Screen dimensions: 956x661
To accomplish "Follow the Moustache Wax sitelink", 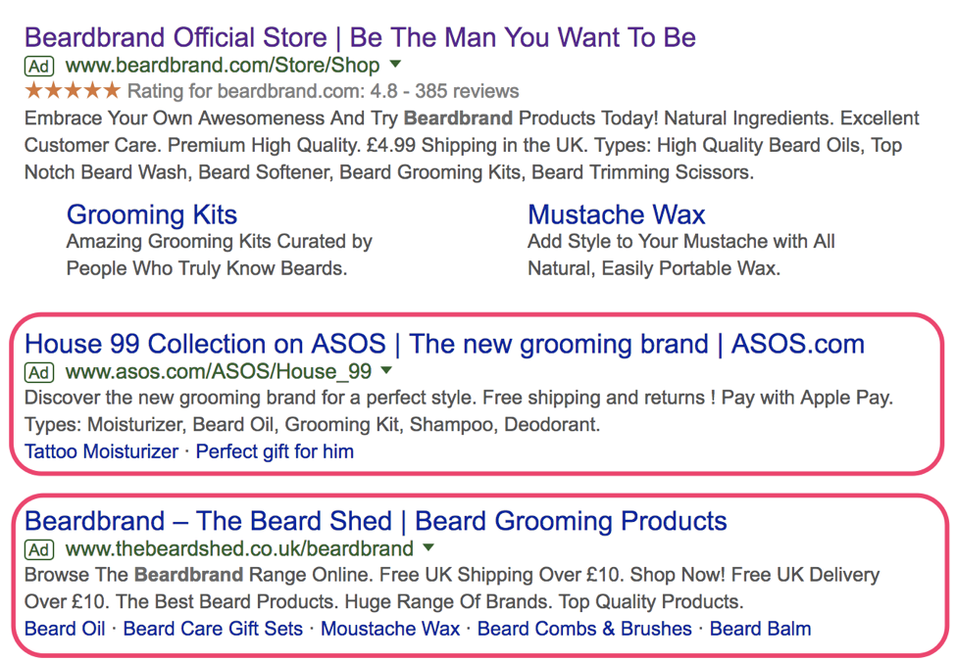I will tap(390, 629).
